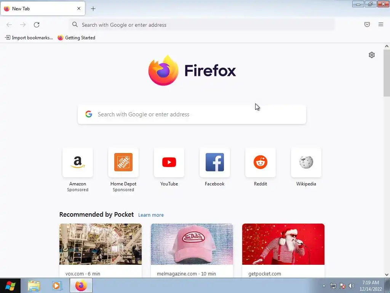Click the 'melmagazine.com · 10 min' text
The width and height of the screenshot is (390, 293).
[186, 274]
